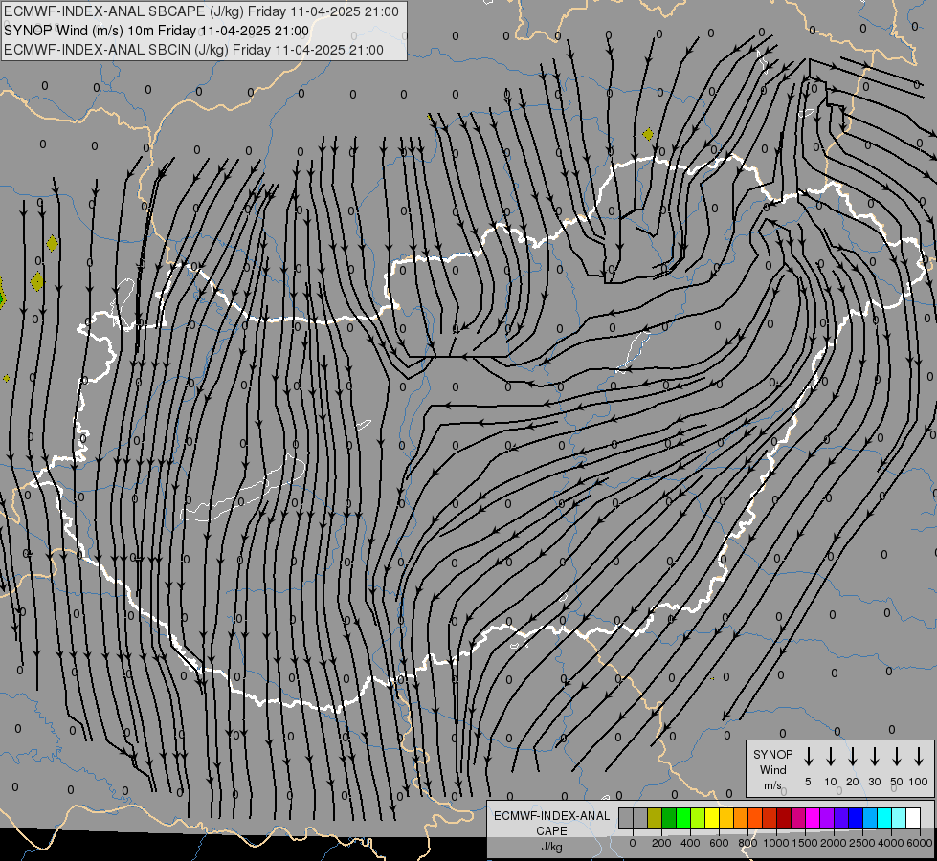Click the '4000' tick label on CAPE scale

[x=891, y=843]
